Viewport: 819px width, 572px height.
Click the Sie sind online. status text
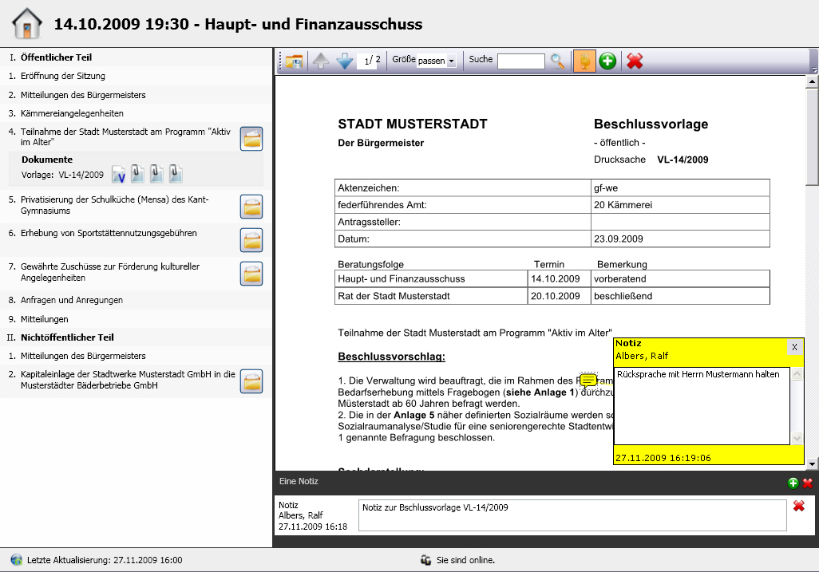click(x=465, y=560)
